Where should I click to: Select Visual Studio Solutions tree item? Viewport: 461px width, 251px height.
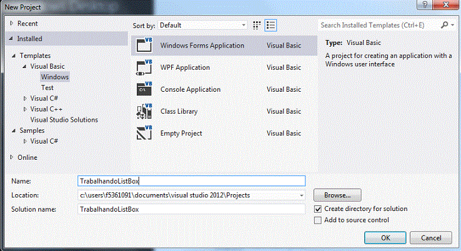coord(64,120)
